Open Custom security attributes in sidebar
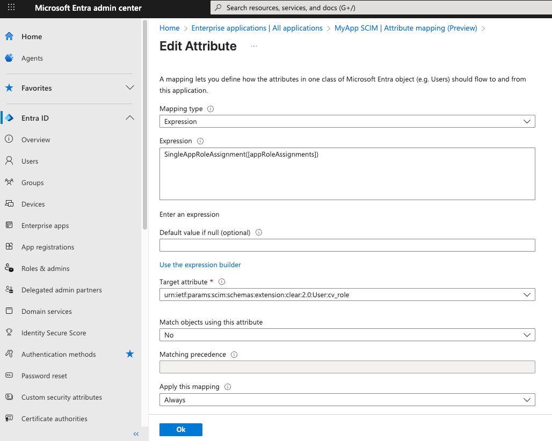Screen dimensions: 552x441 (62, 397)
